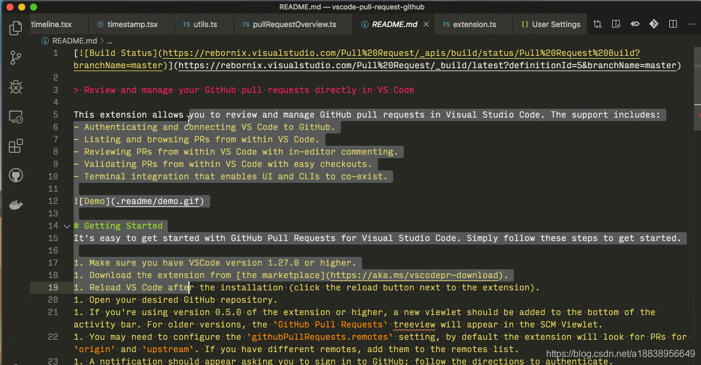Click README.md in the breadcrumb
This screenshot has width=701, height=365.
74,41
